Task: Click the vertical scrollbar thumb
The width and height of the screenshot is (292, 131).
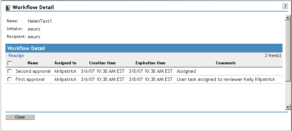Action: coord(288,51)
